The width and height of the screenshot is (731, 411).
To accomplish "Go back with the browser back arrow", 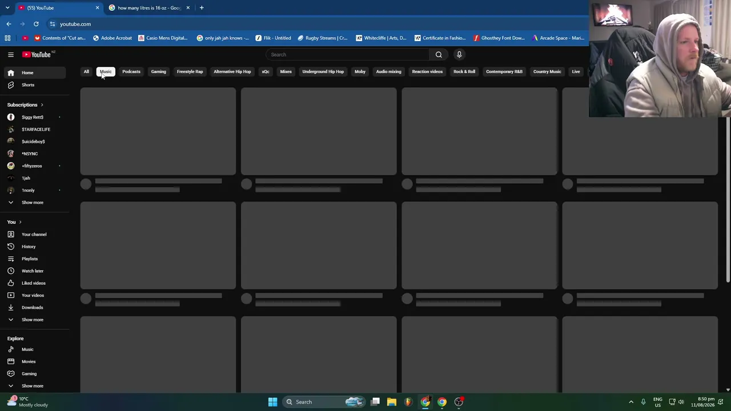I will tap(9, 24).
